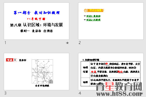
Task: Click the Beijing map image on slide 3
Action: 42,71
